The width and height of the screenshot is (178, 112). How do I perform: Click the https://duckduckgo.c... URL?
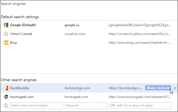[x=126, y=88]
